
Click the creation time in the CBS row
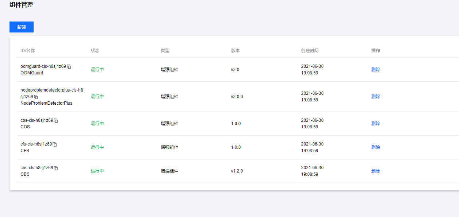click(x=312, y=171)
